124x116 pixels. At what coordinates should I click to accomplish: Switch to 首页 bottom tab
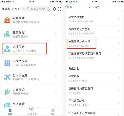10,112
